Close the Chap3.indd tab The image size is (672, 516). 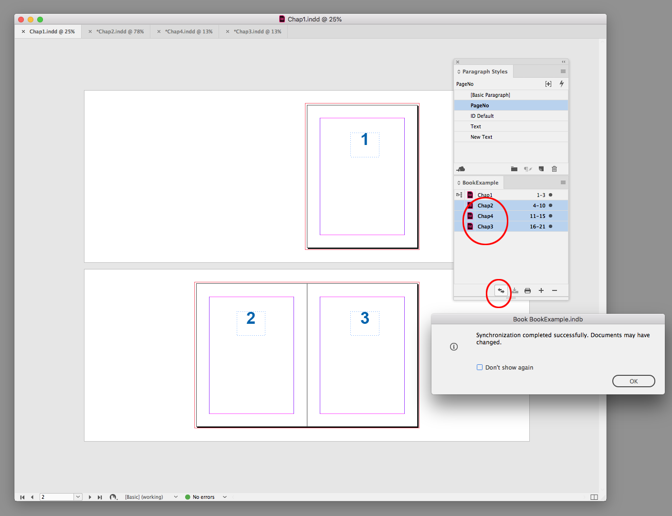click(227, 31)
